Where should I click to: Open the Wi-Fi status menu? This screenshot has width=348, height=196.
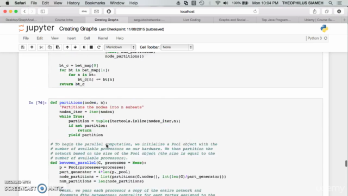(217, 3)
